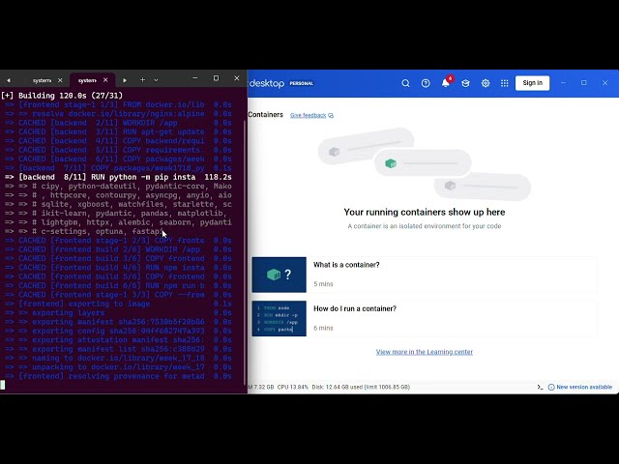Maximize the terminal window

216,78
